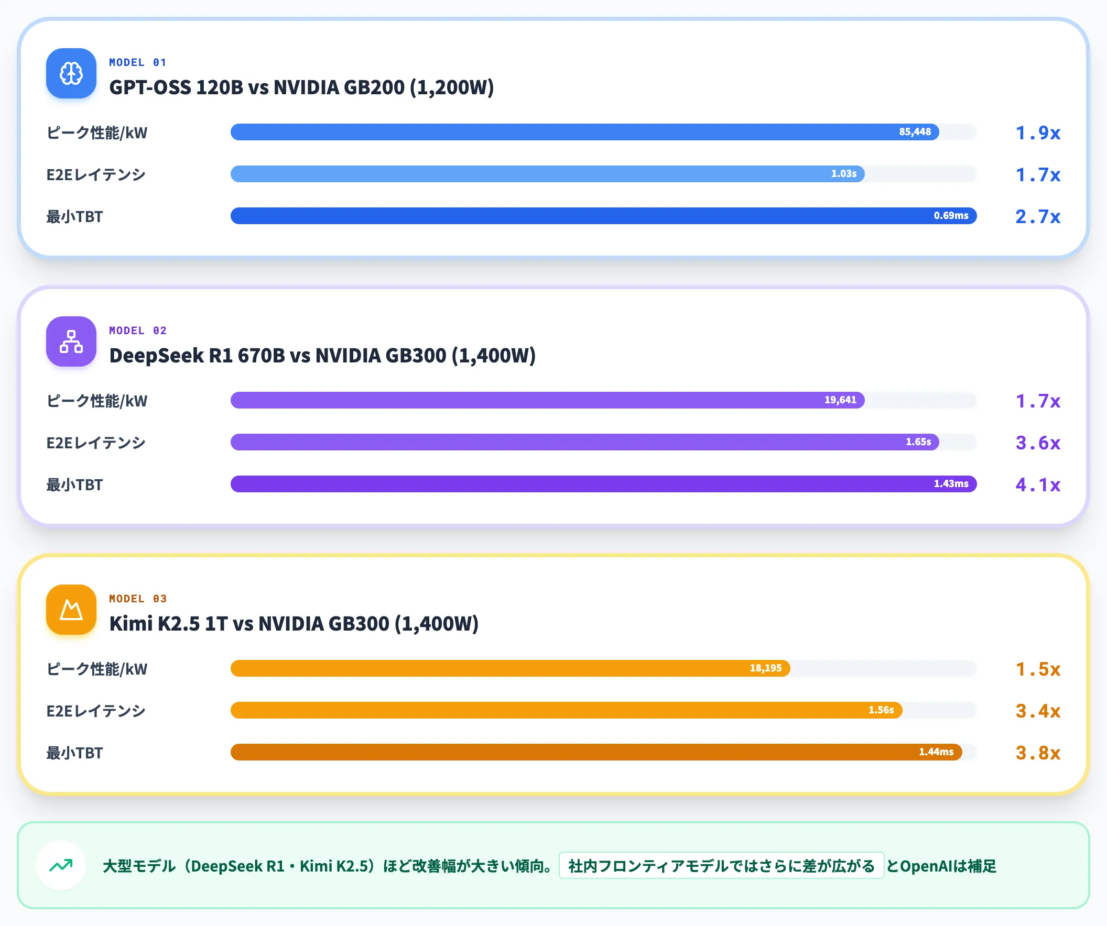The width and height of the screenshot is (1107, 926).
Task: Click the 1.9x multiplier in GPT-OSS card
Action: click(1038, 133)
